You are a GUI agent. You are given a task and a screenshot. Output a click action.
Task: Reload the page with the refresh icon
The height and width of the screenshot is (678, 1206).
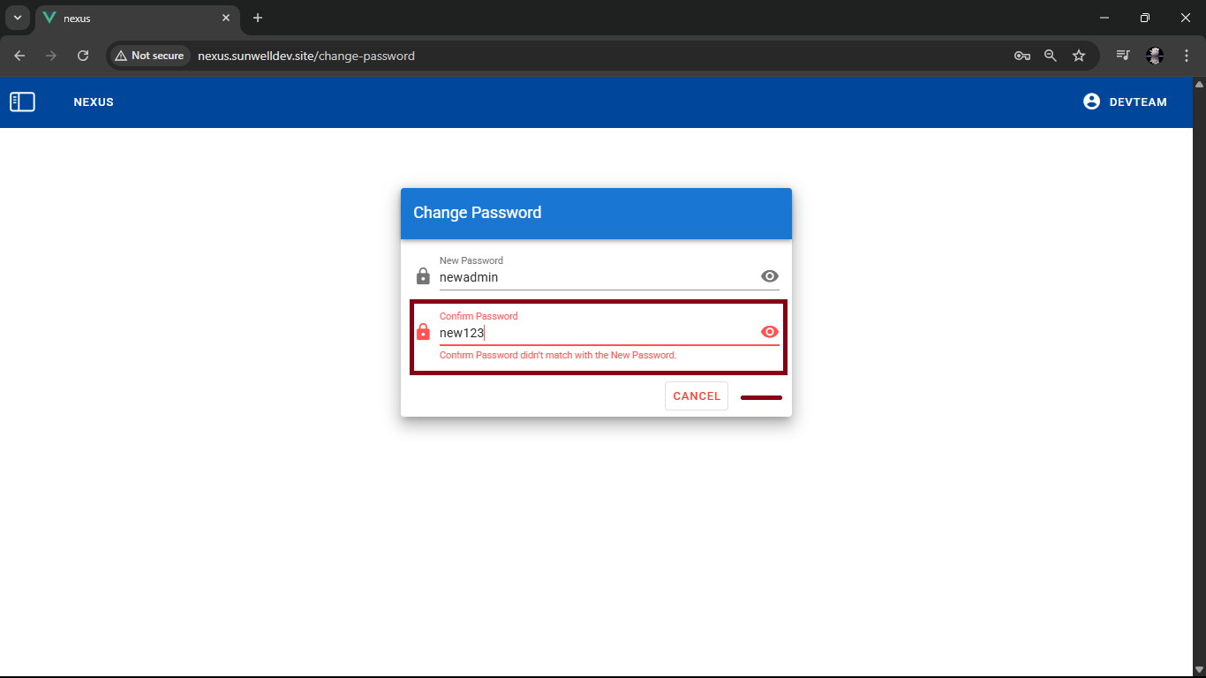click(x=82, y=55)
